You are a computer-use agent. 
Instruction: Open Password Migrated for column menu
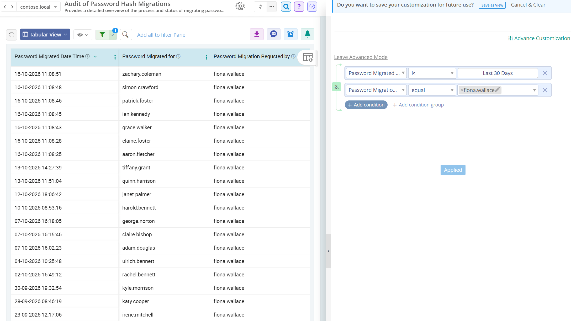coord(206,57)
